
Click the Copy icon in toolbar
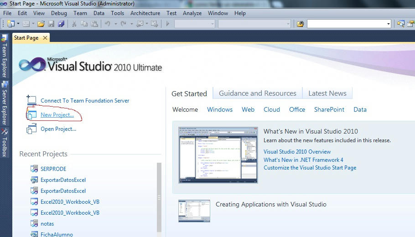click(x=84, y=24)
